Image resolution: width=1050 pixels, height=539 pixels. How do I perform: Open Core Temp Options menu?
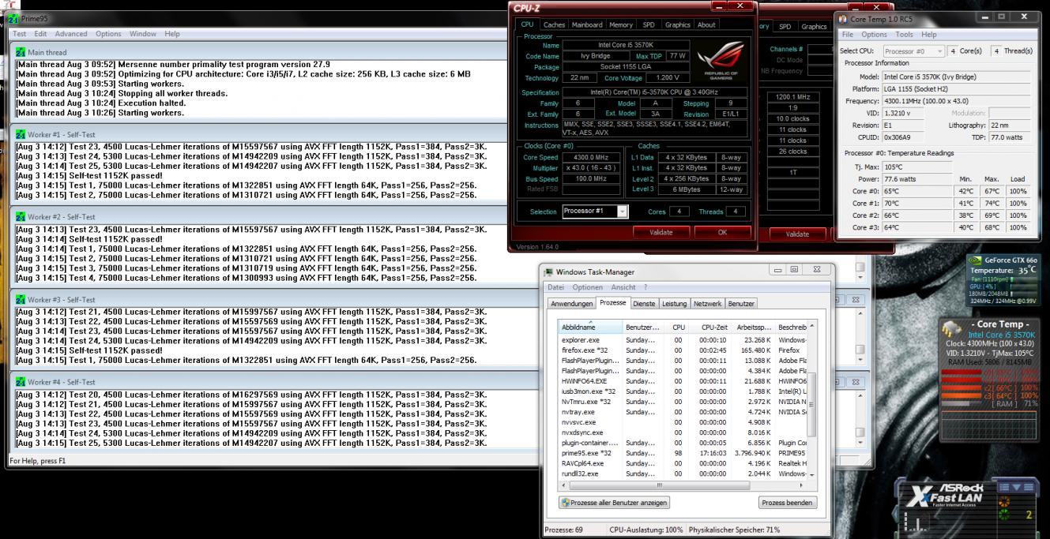(875, 35)
